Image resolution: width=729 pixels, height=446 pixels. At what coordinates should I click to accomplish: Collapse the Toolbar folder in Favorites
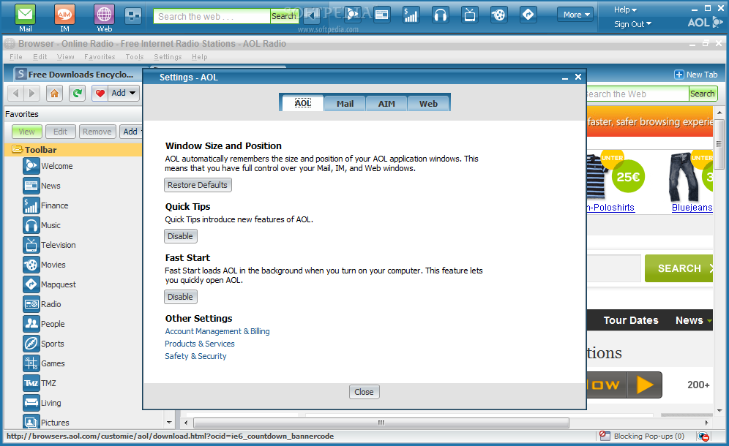coord(18,149)
